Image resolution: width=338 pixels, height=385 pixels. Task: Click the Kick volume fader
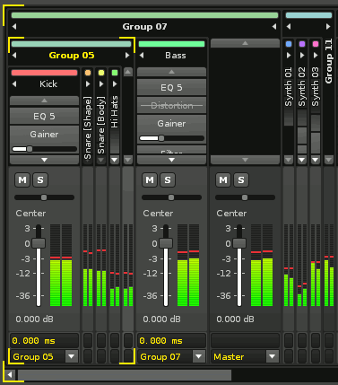[x=39, y=243]
